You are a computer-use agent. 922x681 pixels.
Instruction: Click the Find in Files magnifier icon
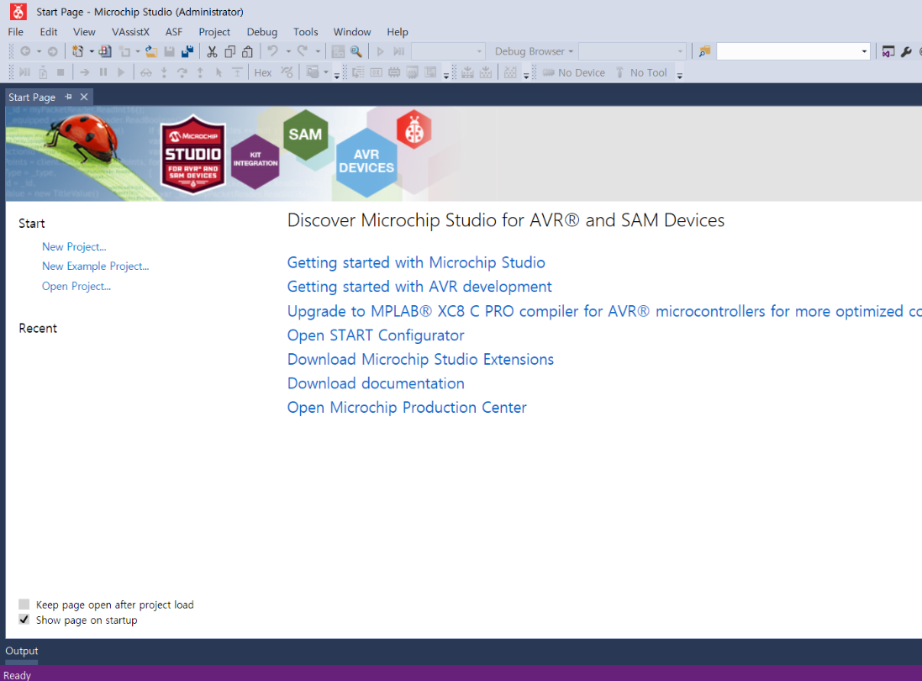tap(356, 51)
